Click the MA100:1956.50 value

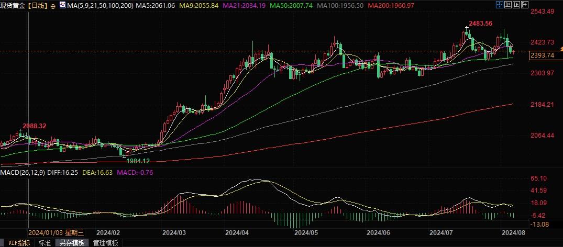click(339, 6)
